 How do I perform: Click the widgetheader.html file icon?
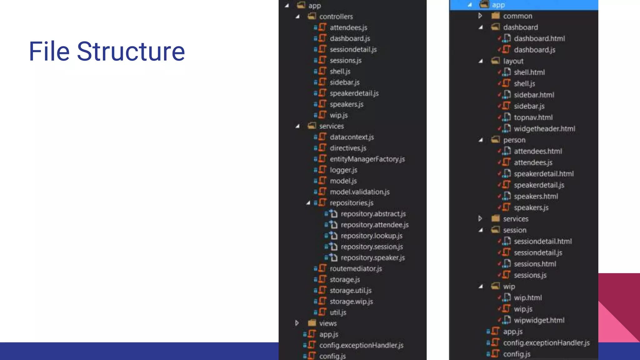(507, 128)
